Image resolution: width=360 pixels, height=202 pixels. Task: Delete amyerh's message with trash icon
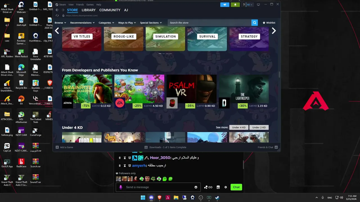[x=120, y=166]
